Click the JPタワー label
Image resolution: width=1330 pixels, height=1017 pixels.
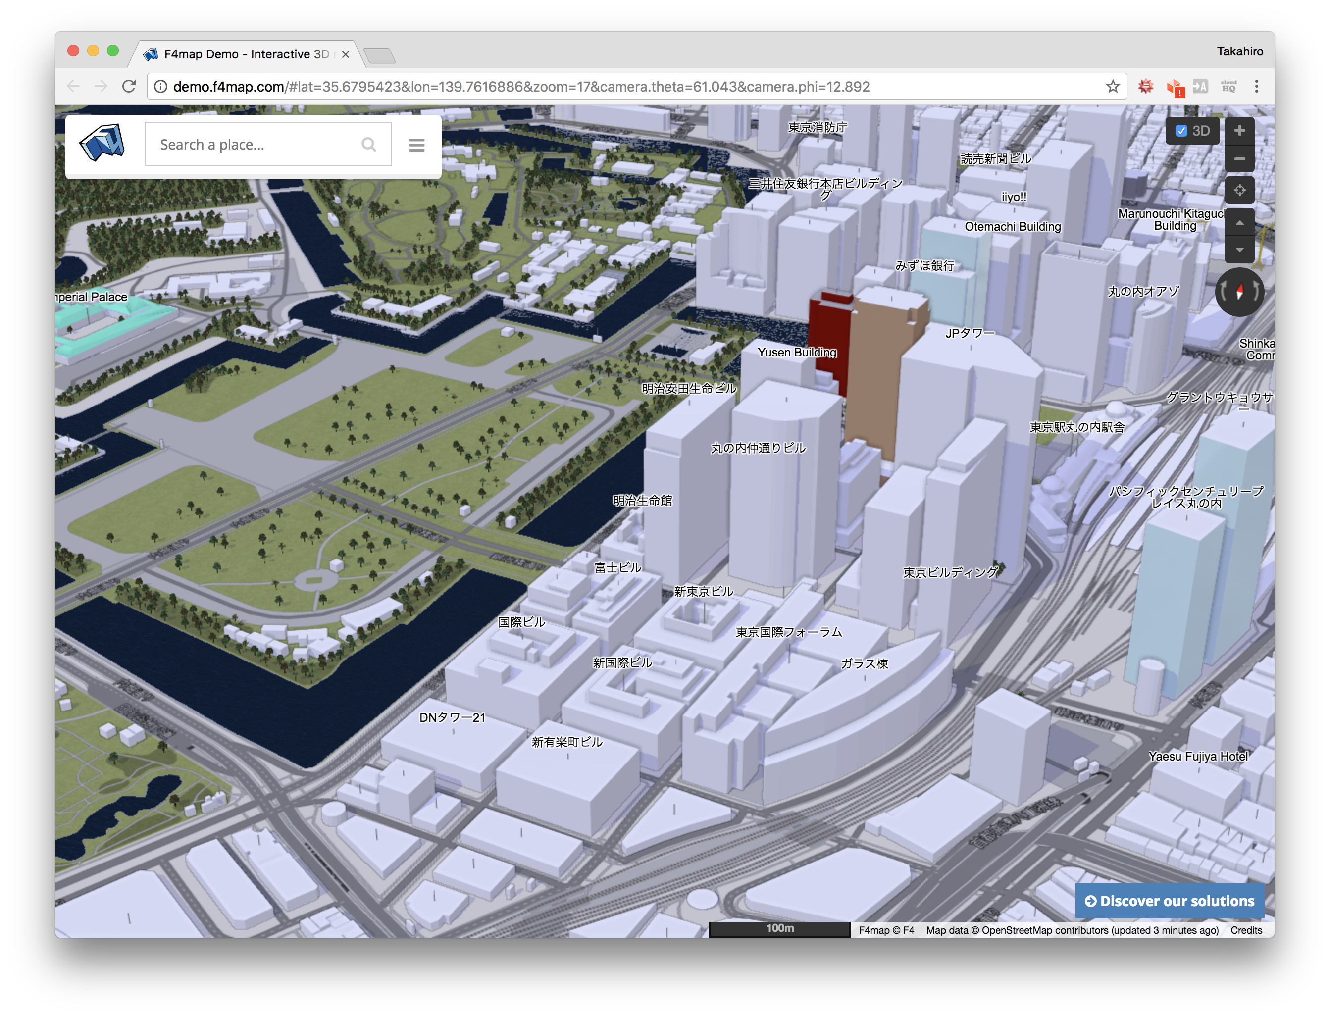click(970, 333)
